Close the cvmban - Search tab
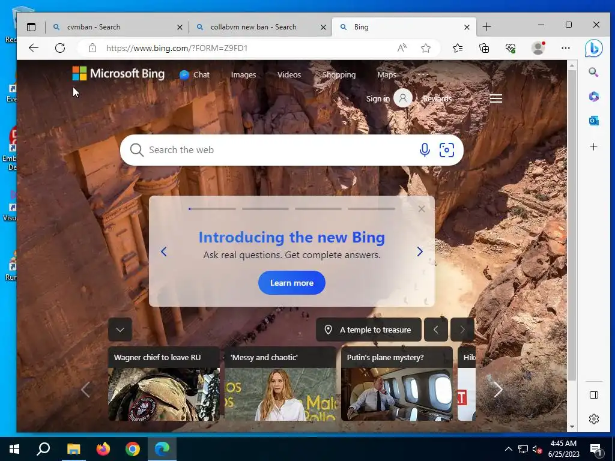The image size is (615, 461). coord(180,27)
